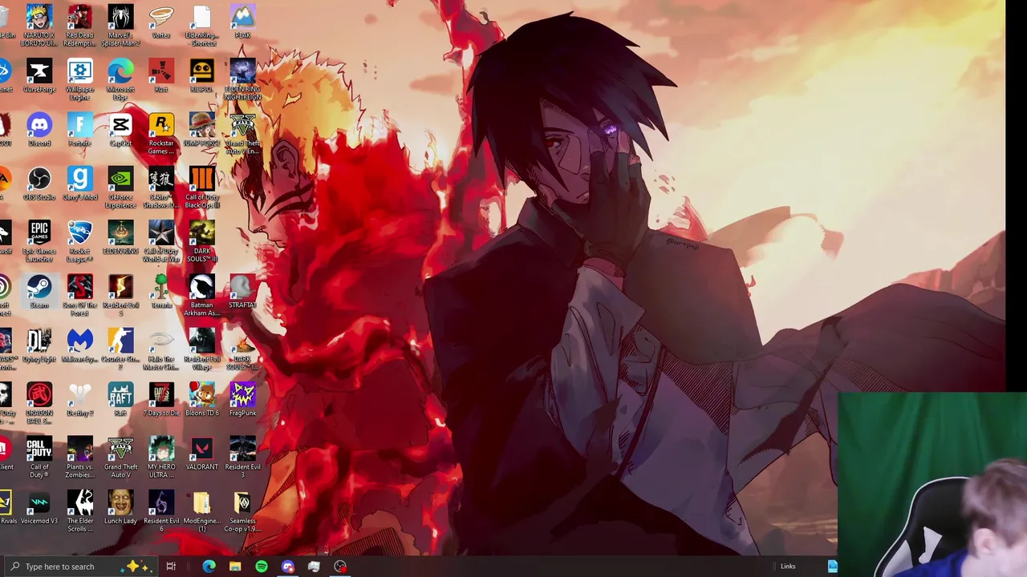The image size is (1027, 577).
Task: Launch Malwarebytes from the desktop
Action: coord(79,345)
